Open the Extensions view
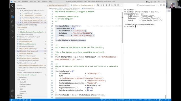The width and height of the screenshot is (181, 101). (x=12, y=27)
